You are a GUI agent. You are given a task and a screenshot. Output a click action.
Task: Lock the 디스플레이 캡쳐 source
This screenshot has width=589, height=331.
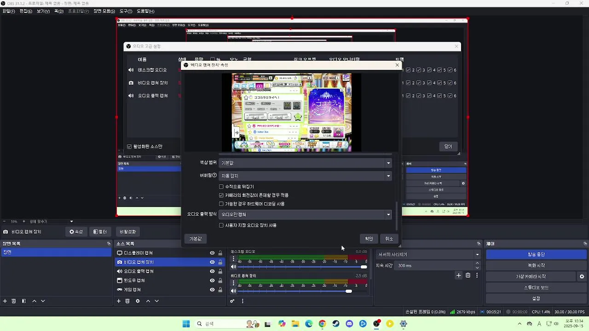point(220,253)
